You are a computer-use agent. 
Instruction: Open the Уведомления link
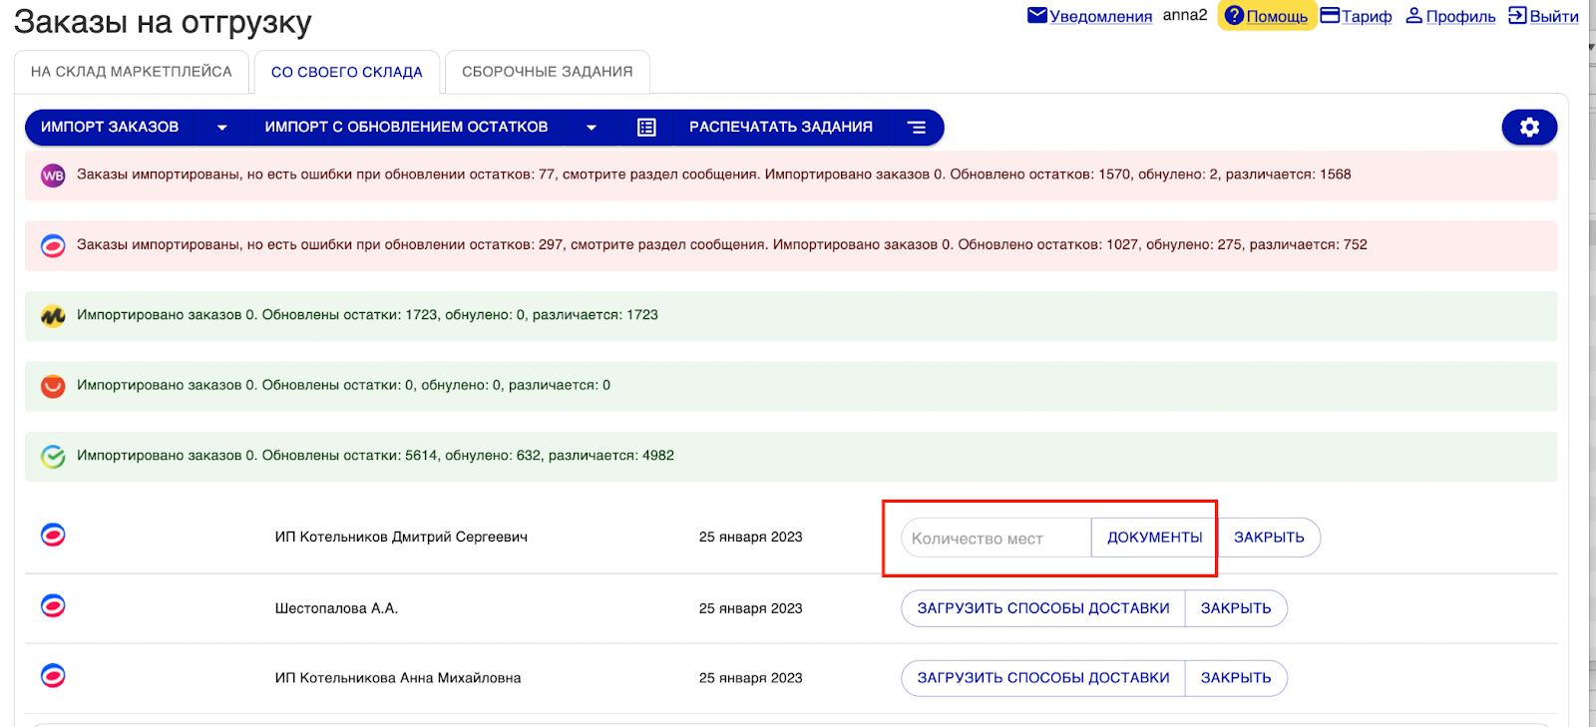[1100, 16]
